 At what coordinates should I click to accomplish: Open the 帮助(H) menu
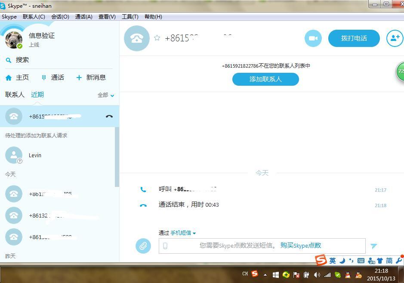[153, 17]
